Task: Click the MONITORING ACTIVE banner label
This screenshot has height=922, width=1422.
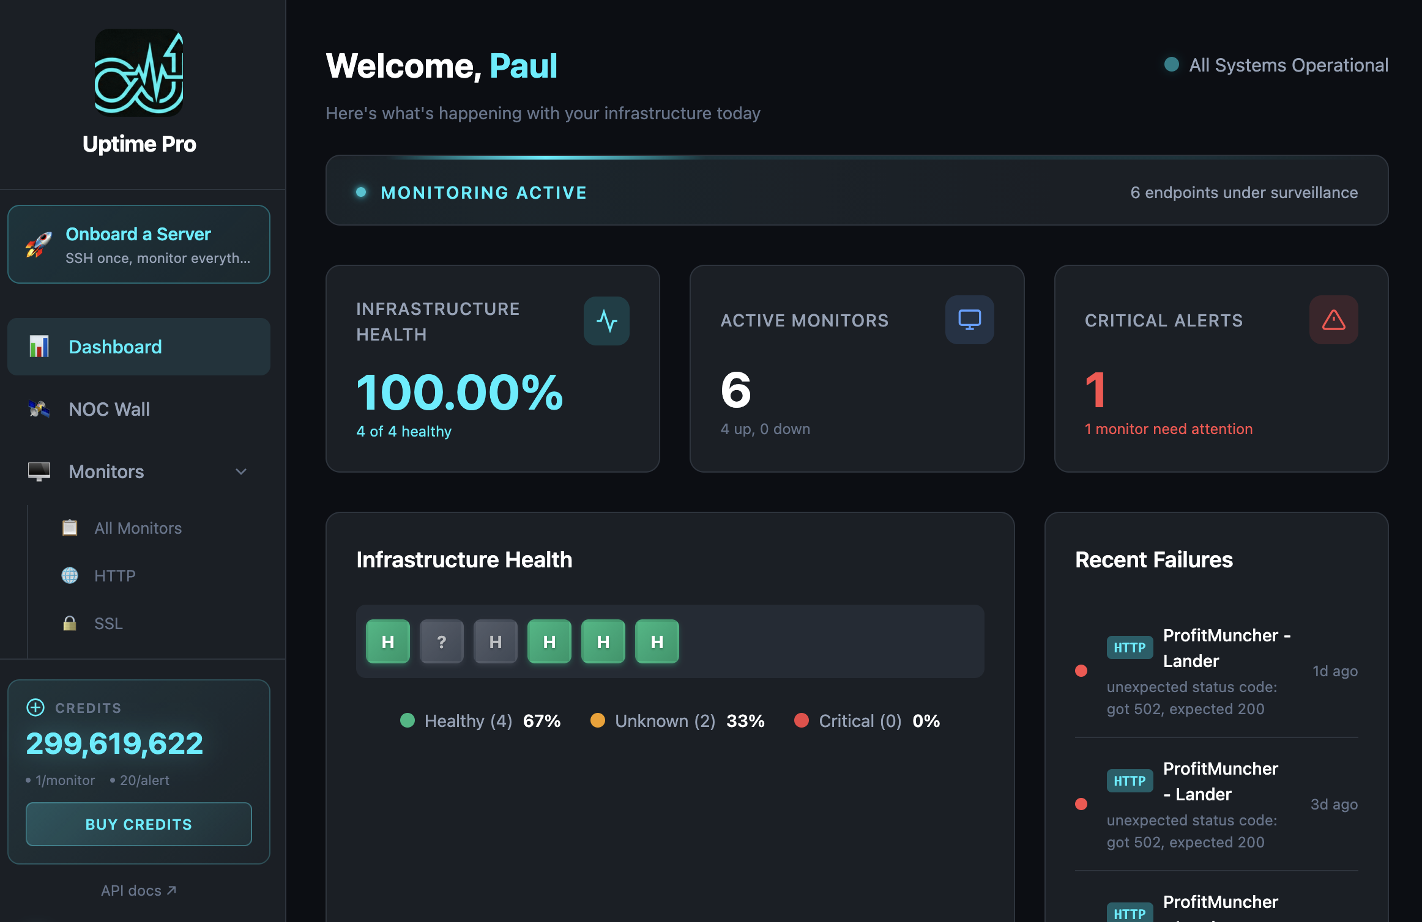Action: point(484,193)
